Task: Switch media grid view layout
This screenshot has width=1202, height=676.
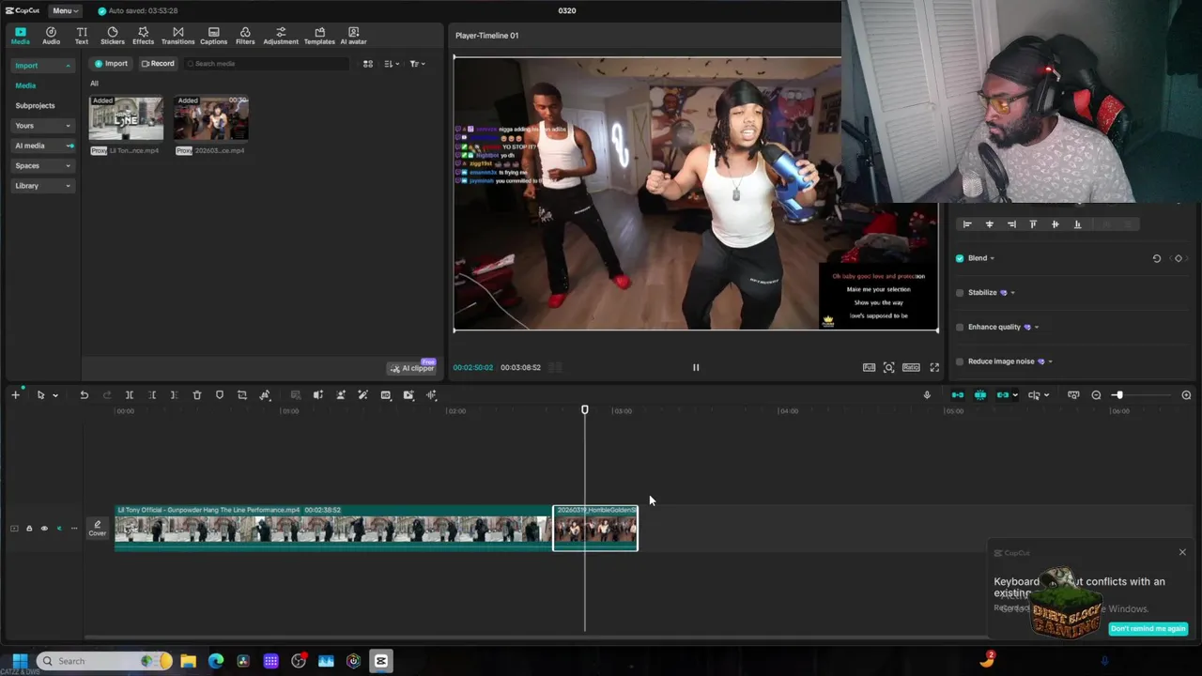Action: [368, 64]
